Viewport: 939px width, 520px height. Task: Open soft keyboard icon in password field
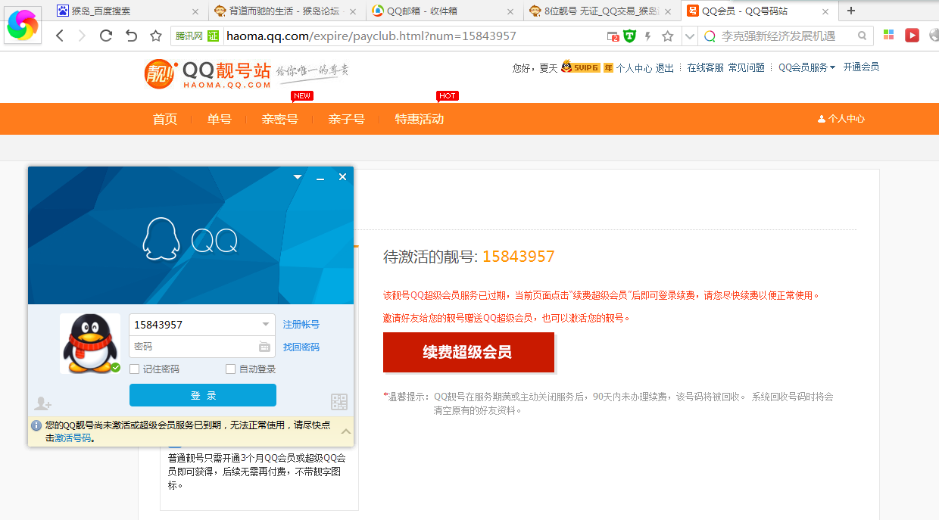coord(264,347)
